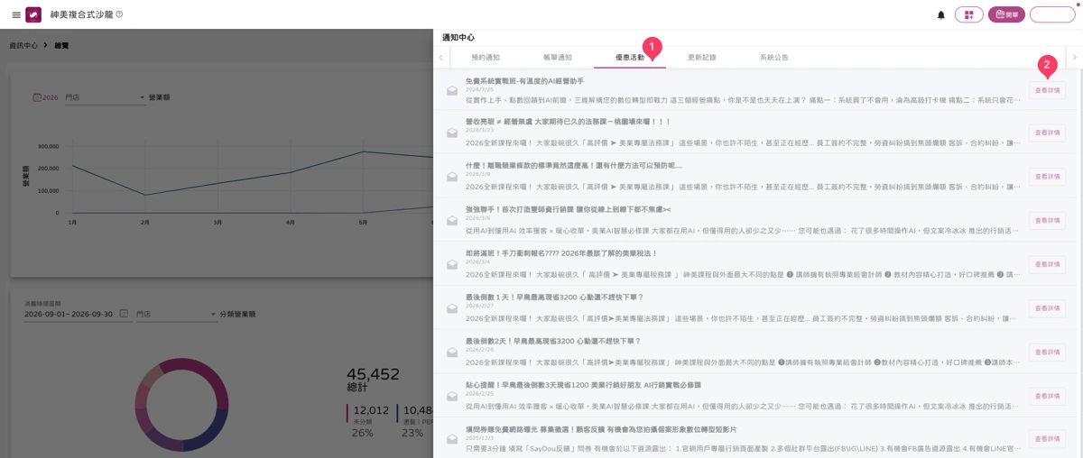Click the 開單 button in header
This screenshot has width=1083, height=458.
point(1006,14)
